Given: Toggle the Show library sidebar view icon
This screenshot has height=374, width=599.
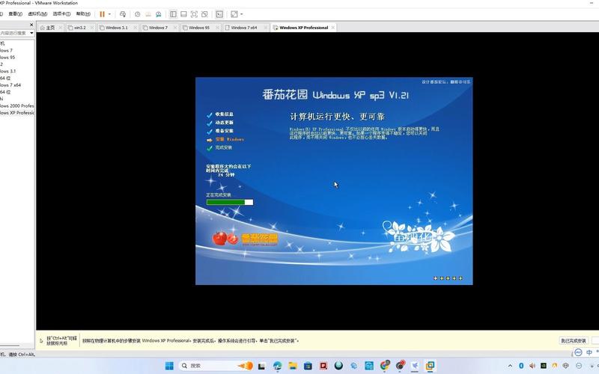Looking at the screenshot, I should (173, 14).
